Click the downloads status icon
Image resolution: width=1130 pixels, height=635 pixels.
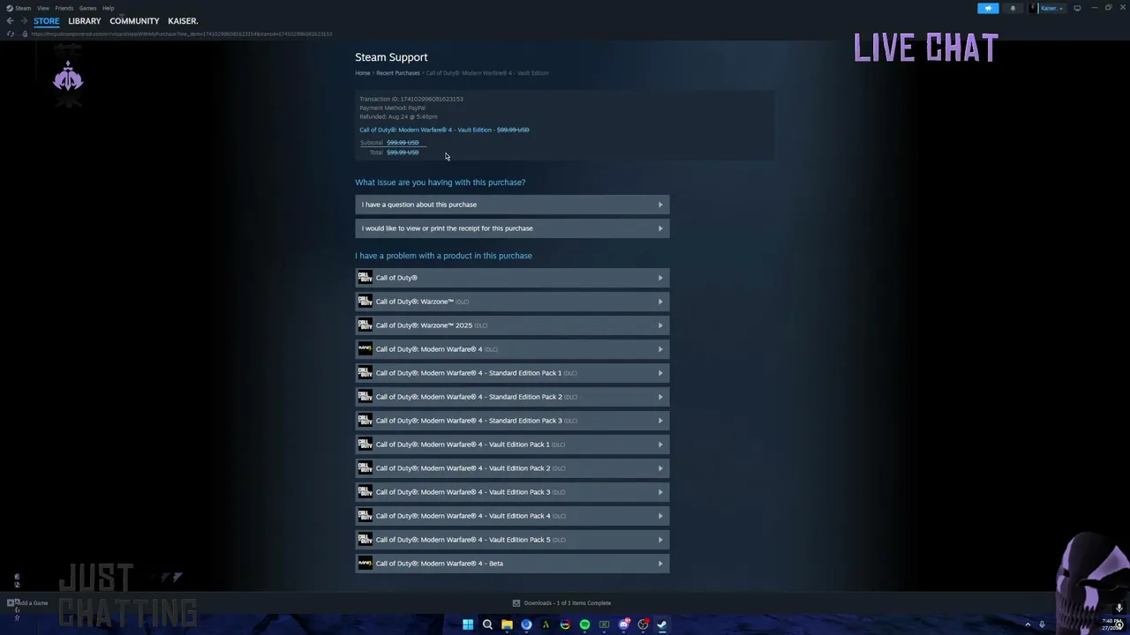516,603
